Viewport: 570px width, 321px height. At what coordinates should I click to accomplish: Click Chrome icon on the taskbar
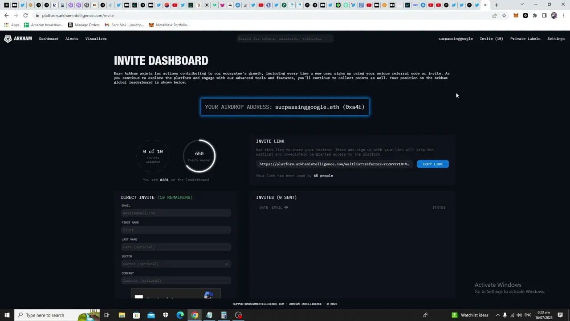[x=195, y=315]
